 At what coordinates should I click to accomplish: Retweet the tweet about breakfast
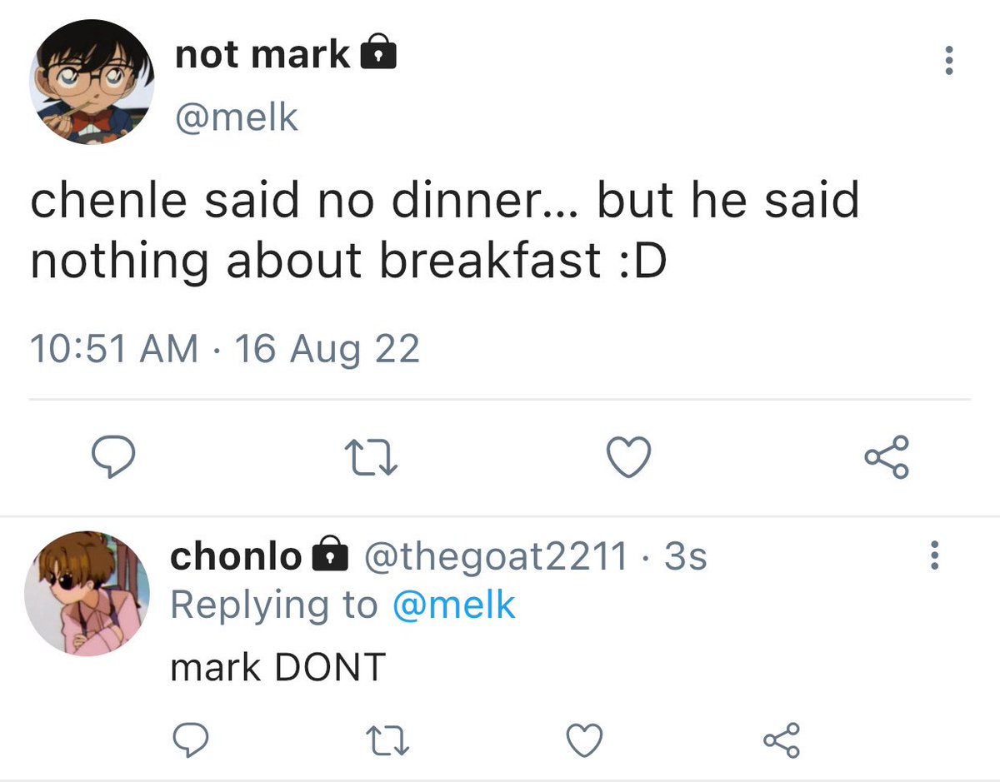(370, 459)
